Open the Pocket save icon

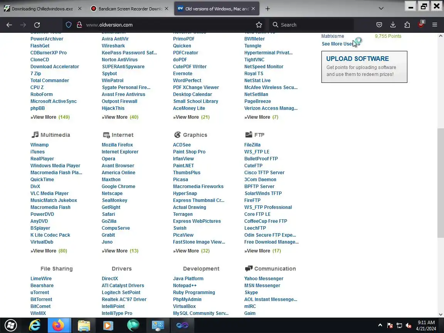point(379,25)
